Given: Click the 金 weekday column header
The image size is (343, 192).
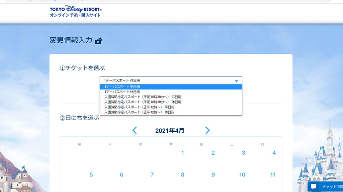Looking at the screenshot, I should point(201,144).
